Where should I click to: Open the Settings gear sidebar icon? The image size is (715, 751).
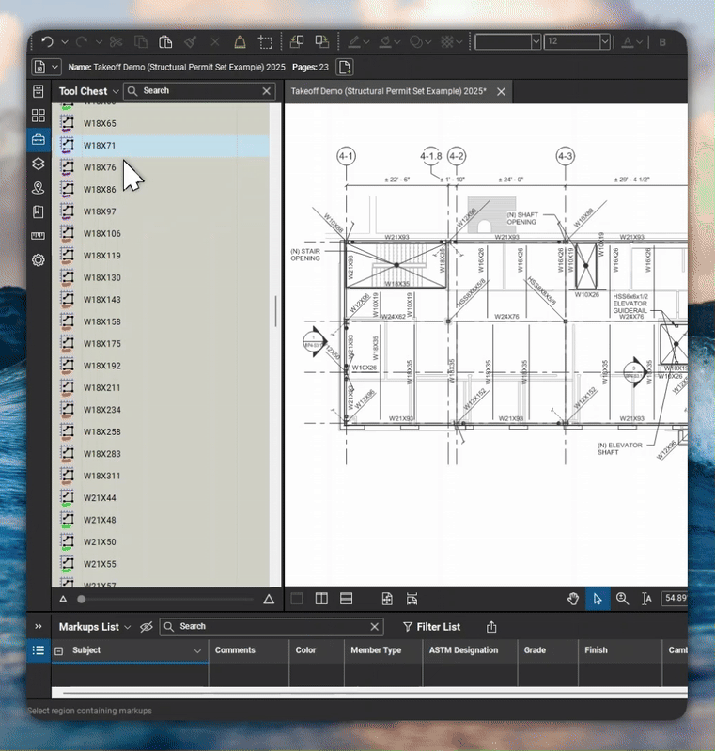click(x=39, y=260)
